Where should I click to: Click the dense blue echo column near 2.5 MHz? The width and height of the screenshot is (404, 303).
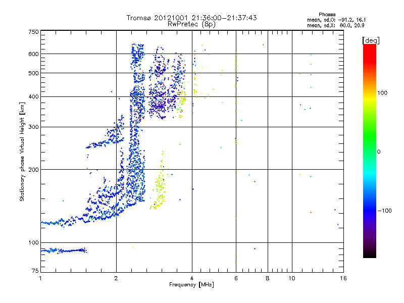click(x=136, y=124)
